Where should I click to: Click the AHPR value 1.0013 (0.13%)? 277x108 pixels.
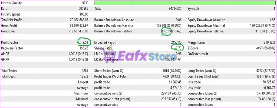coord(78,54)
